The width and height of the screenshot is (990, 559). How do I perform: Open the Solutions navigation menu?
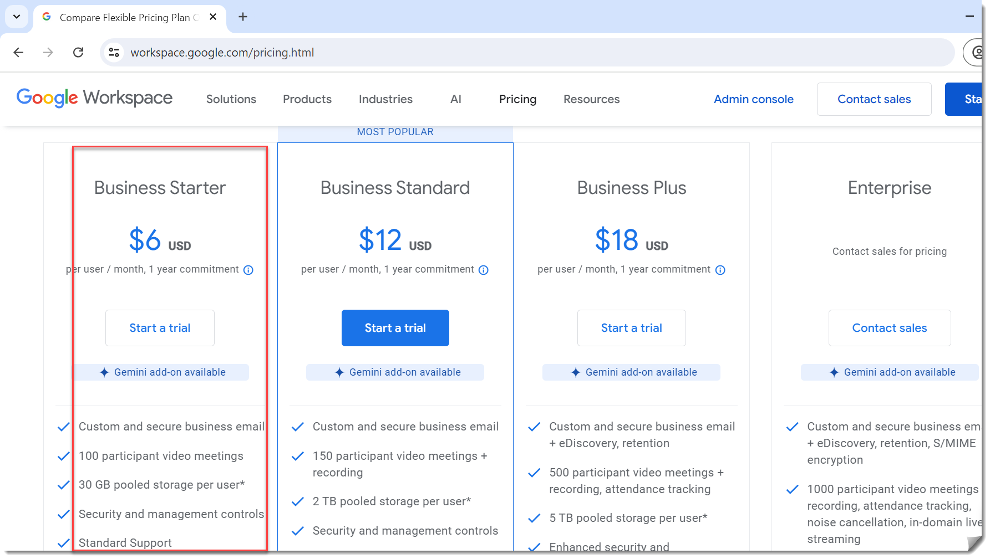pos(231,99)
